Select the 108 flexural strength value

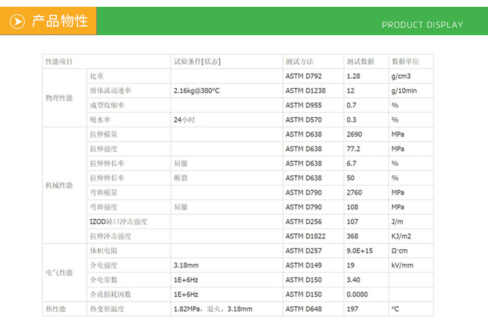click(x=352, y=207)
